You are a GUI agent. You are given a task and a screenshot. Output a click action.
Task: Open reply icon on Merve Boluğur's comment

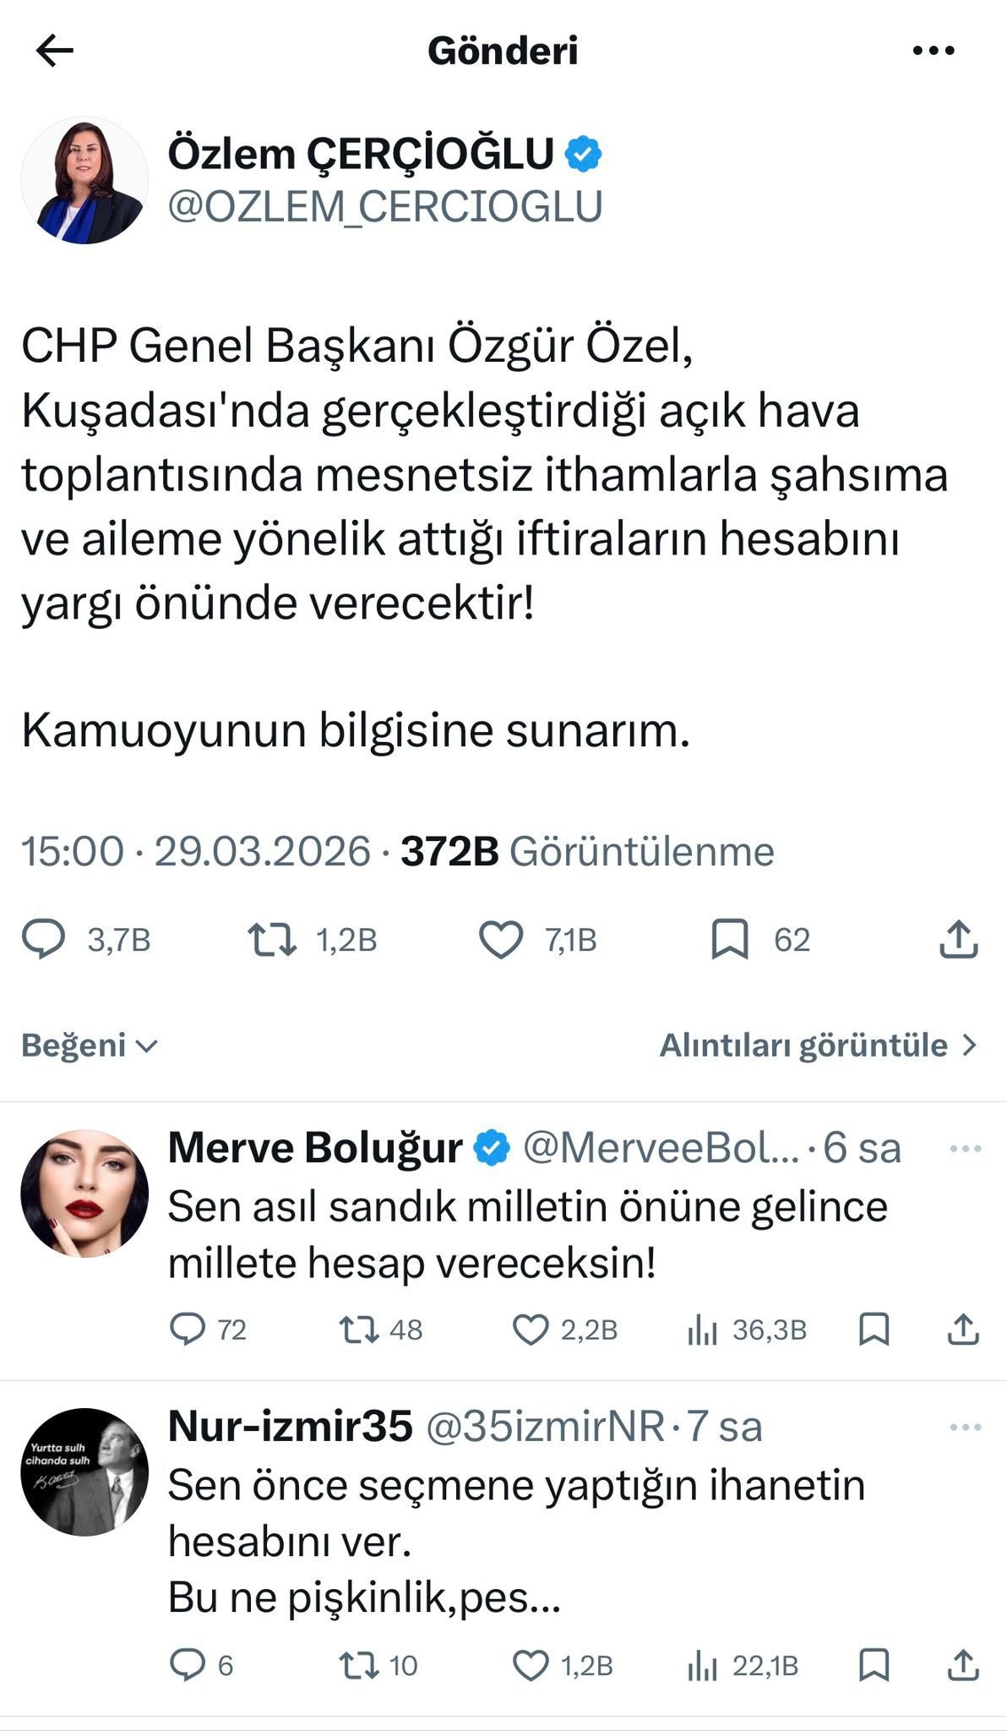(188, 1330)
